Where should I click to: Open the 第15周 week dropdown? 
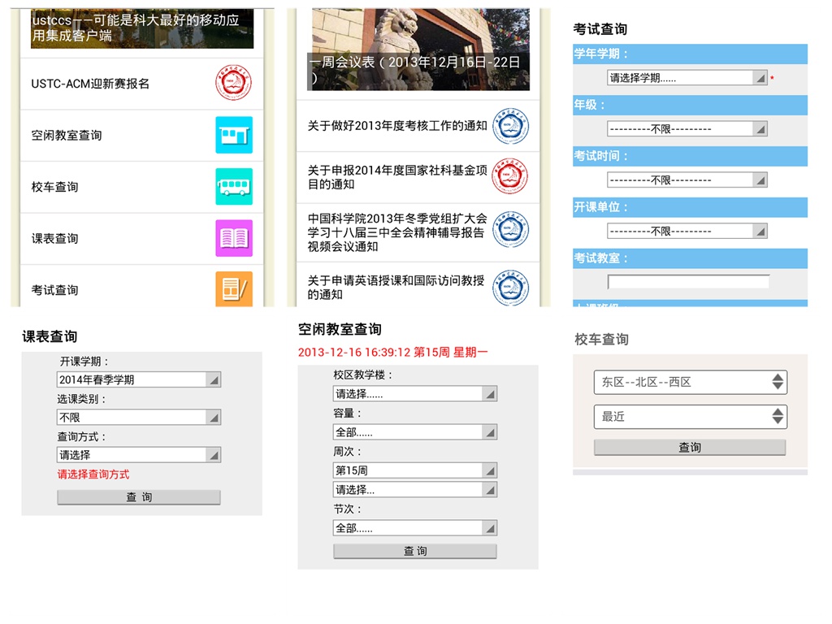[414, 470]
